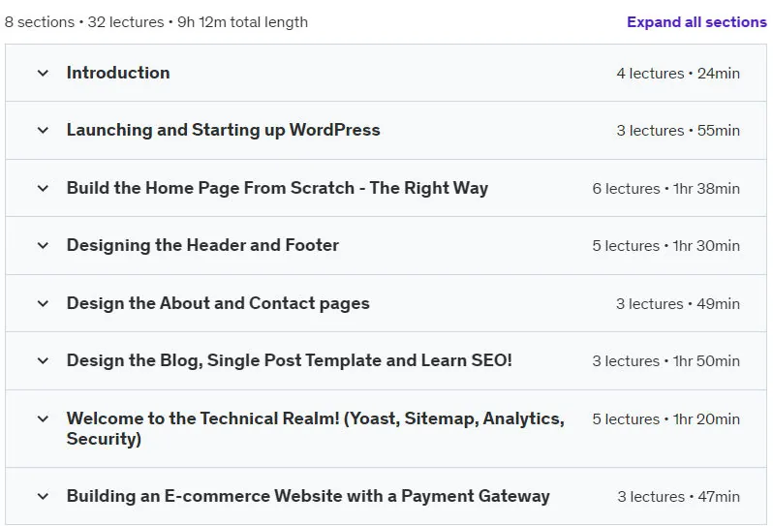Expand chevron beside Launching and Starting up WordPress
The width and height of the screenshot is (773, 526).
[43, 130]
